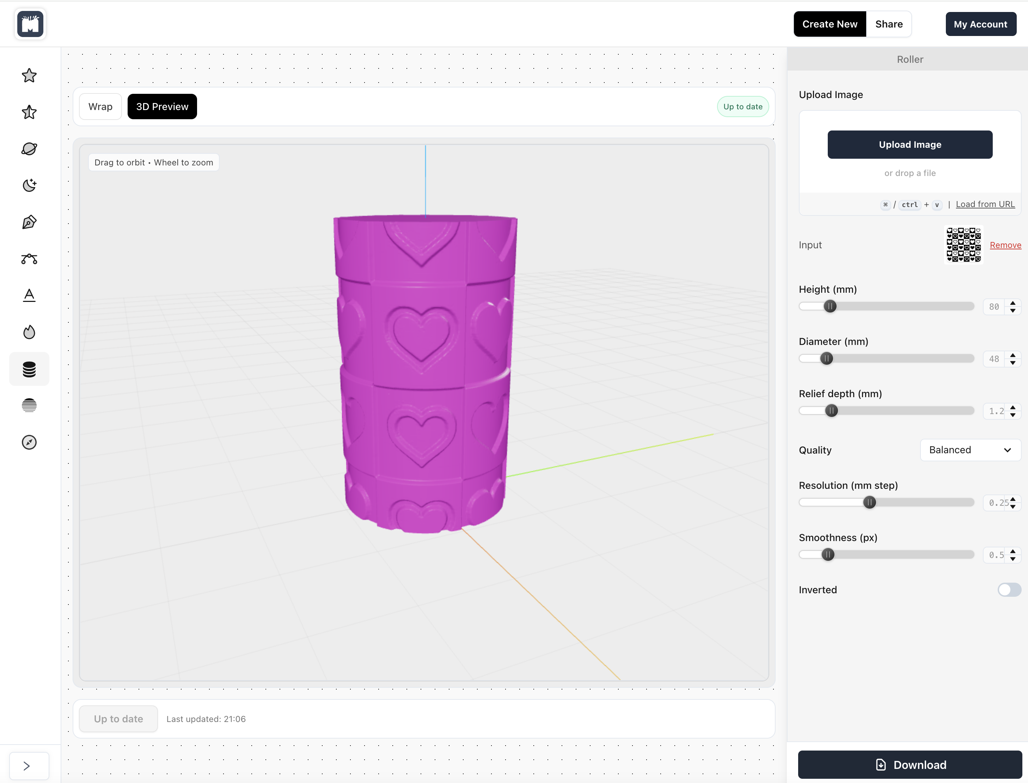
Task: Click the planet icon in sidebar
Action: point(29,149)
